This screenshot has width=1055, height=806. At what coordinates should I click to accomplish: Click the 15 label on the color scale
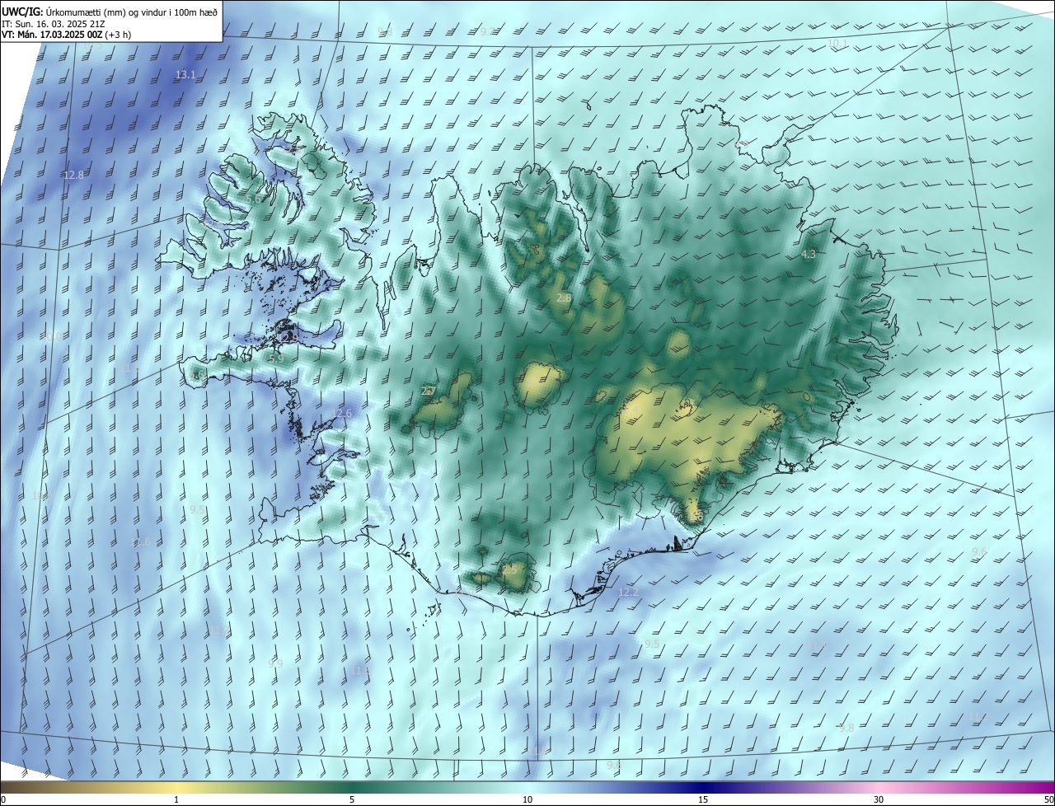tap(703, 800)
